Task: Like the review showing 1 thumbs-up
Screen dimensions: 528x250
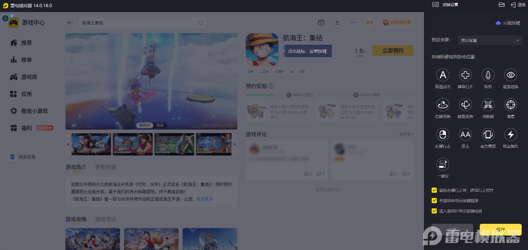Action: pos(394,173)
